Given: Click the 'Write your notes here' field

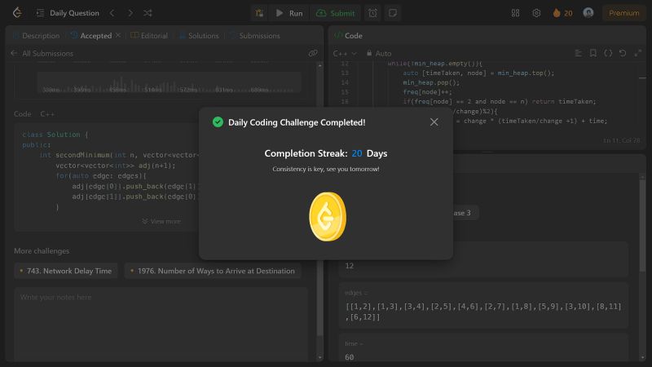Looking at the screenshot, I should (161, 324).
